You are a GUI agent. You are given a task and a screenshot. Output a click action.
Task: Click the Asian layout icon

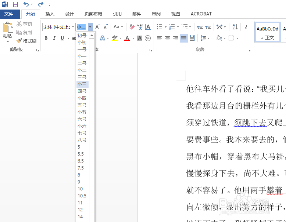[219, 27]
